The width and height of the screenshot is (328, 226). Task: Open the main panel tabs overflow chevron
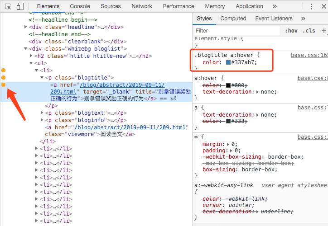coord(275,6)
